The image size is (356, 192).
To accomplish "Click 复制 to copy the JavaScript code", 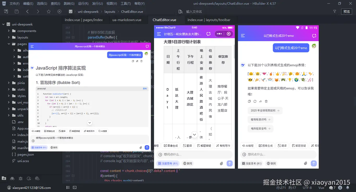I will pos(145,88).
